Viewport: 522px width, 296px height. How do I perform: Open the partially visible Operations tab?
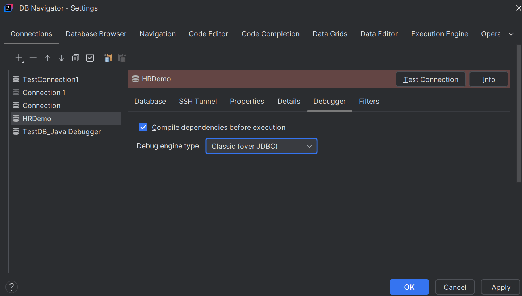click(490, 34)
